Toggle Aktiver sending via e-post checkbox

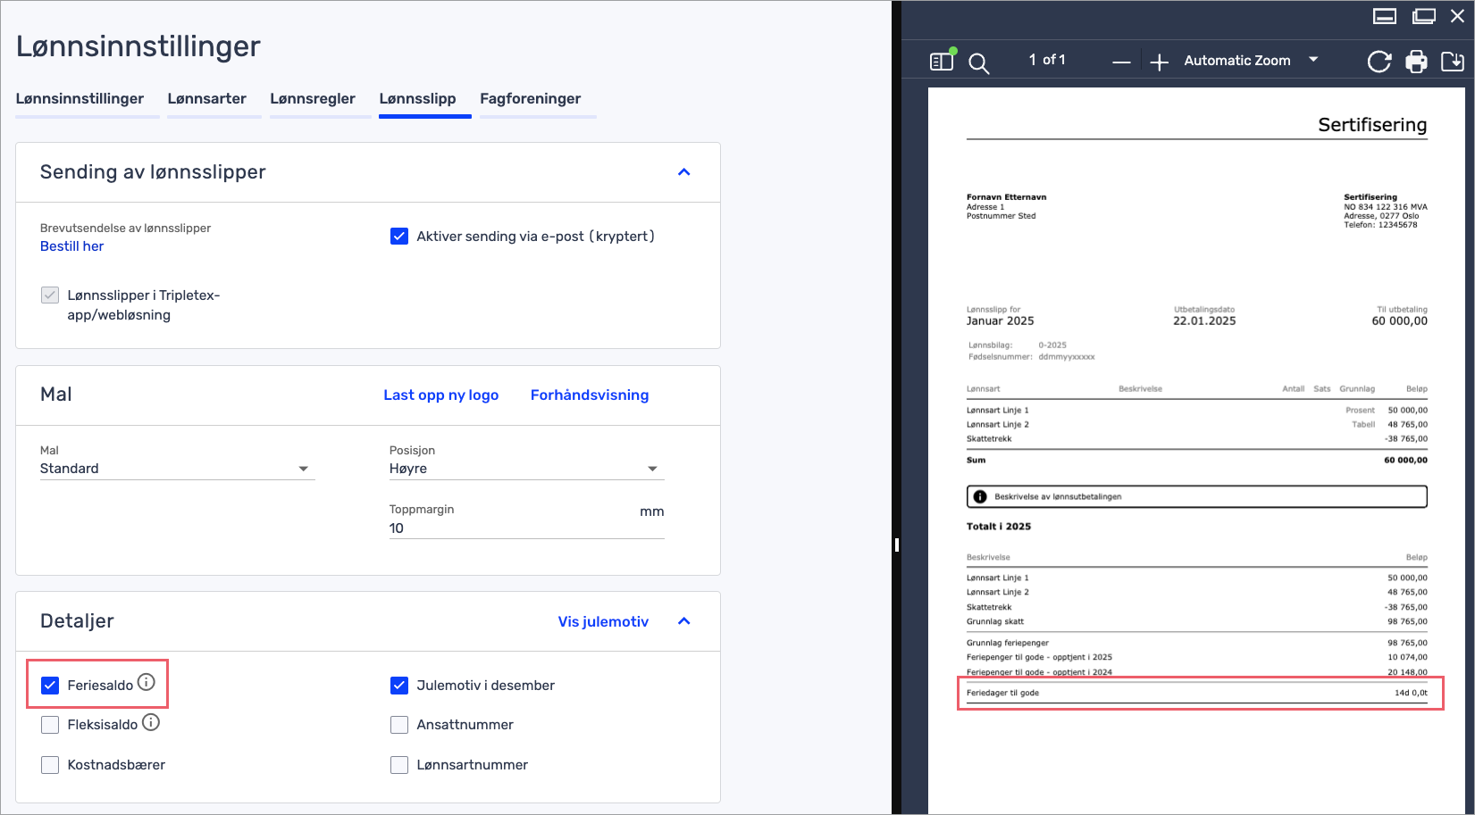[x=399, y=237]
